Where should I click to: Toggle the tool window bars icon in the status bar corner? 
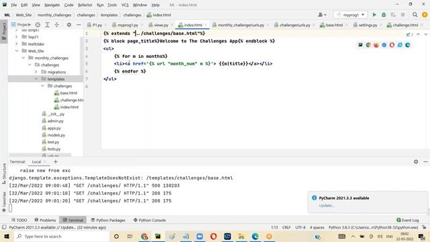(4, 227)
